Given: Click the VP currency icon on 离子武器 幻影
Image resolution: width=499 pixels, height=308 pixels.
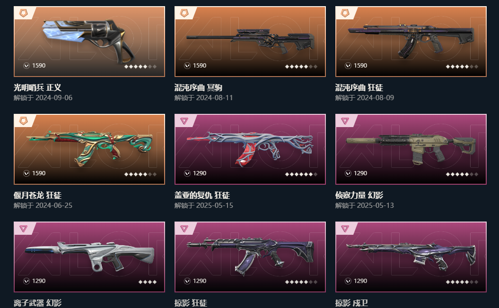Looking at the screenshot, I should click(26, 281).
